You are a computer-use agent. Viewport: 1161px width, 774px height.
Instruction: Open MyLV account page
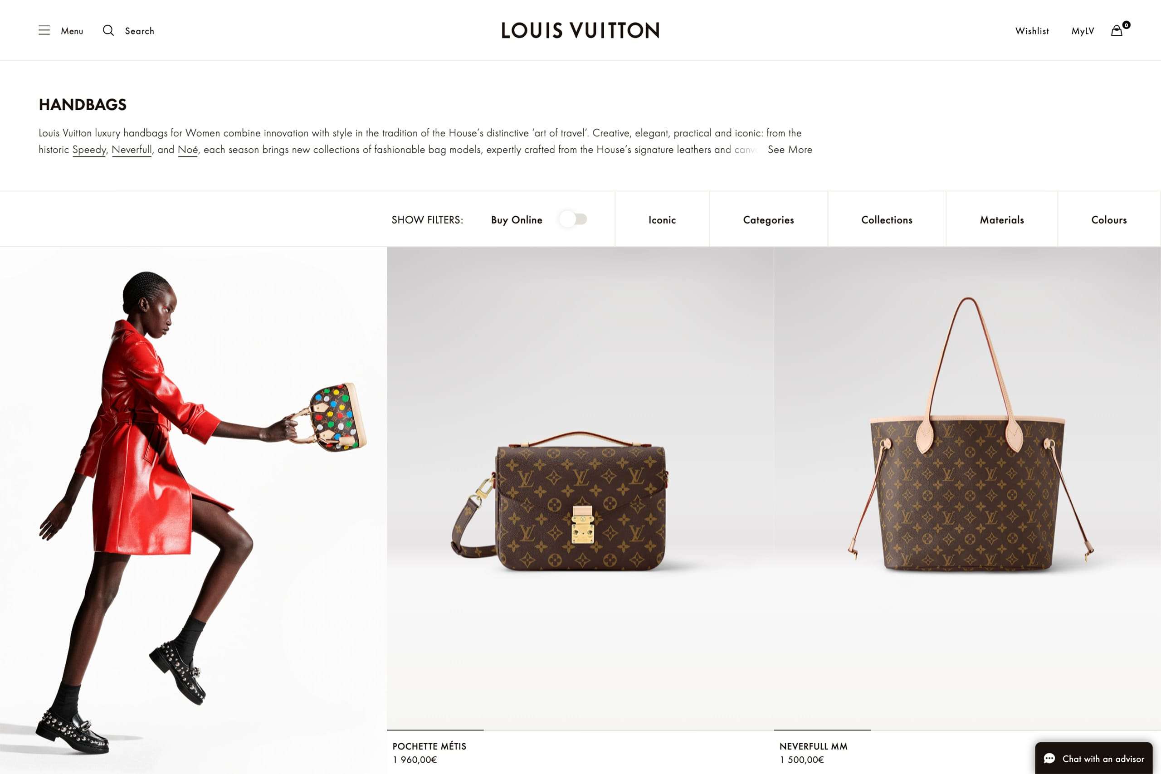[1083, 30]
